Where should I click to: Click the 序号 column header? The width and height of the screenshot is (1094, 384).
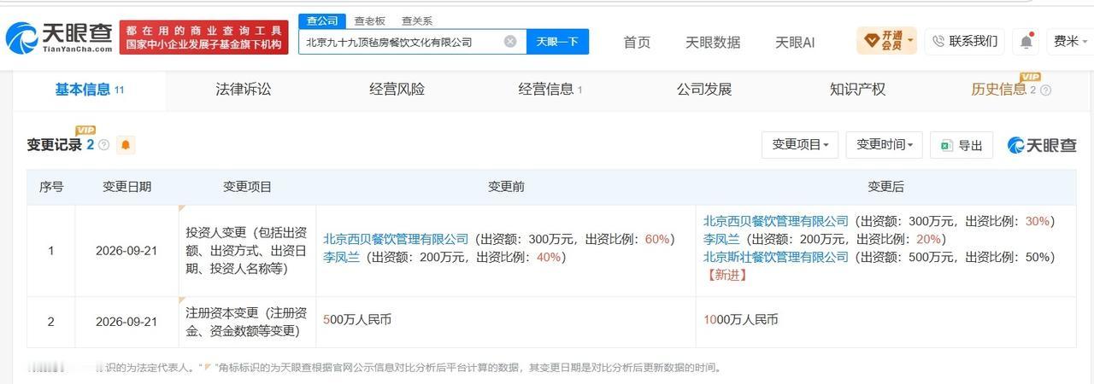51,187
